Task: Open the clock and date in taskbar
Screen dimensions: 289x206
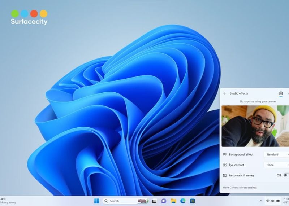Action: click(286, 201)
